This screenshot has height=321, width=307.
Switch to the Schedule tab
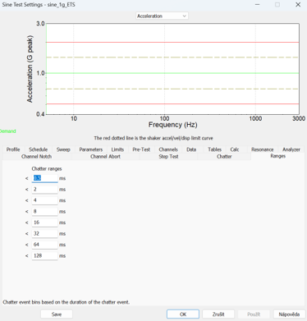tap(38, 149)
